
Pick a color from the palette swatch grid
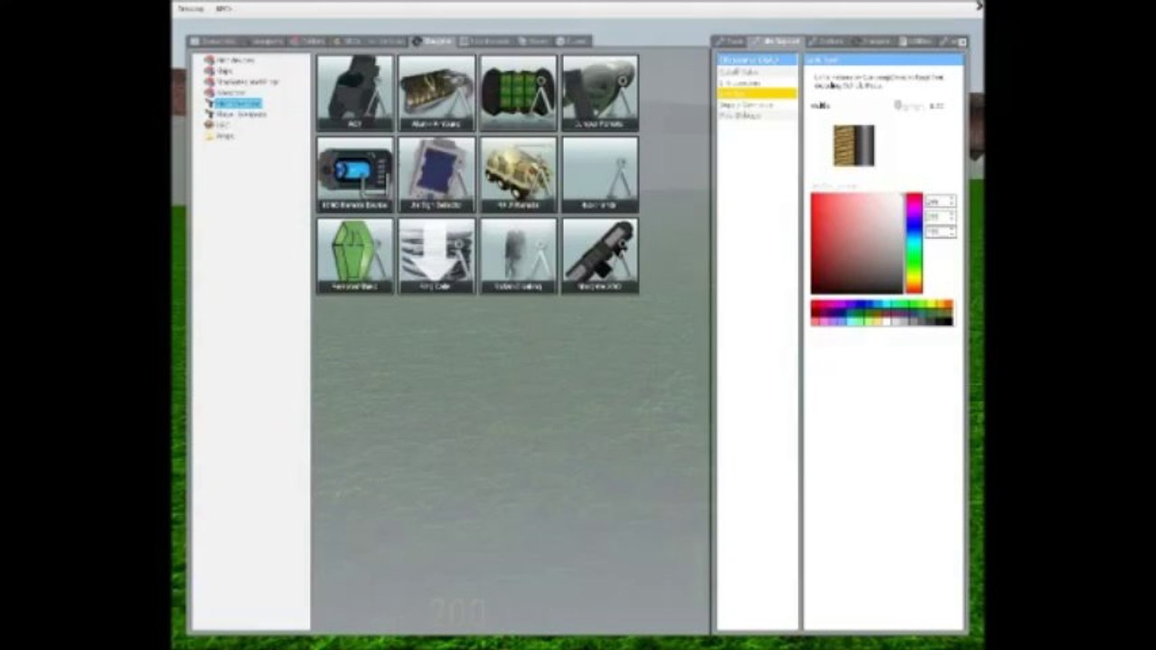click(x=881, y=313)
